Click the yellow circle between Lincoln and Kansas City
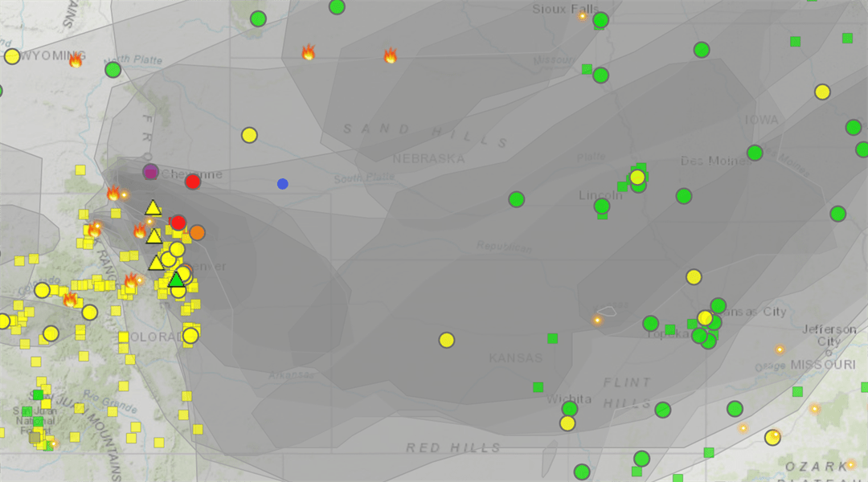Screen dimensions: 868x482 pos(694,276)
